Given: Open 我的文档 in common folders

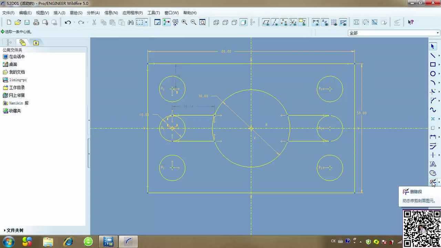Looking at the screenshot, I should tap(17, 72).
